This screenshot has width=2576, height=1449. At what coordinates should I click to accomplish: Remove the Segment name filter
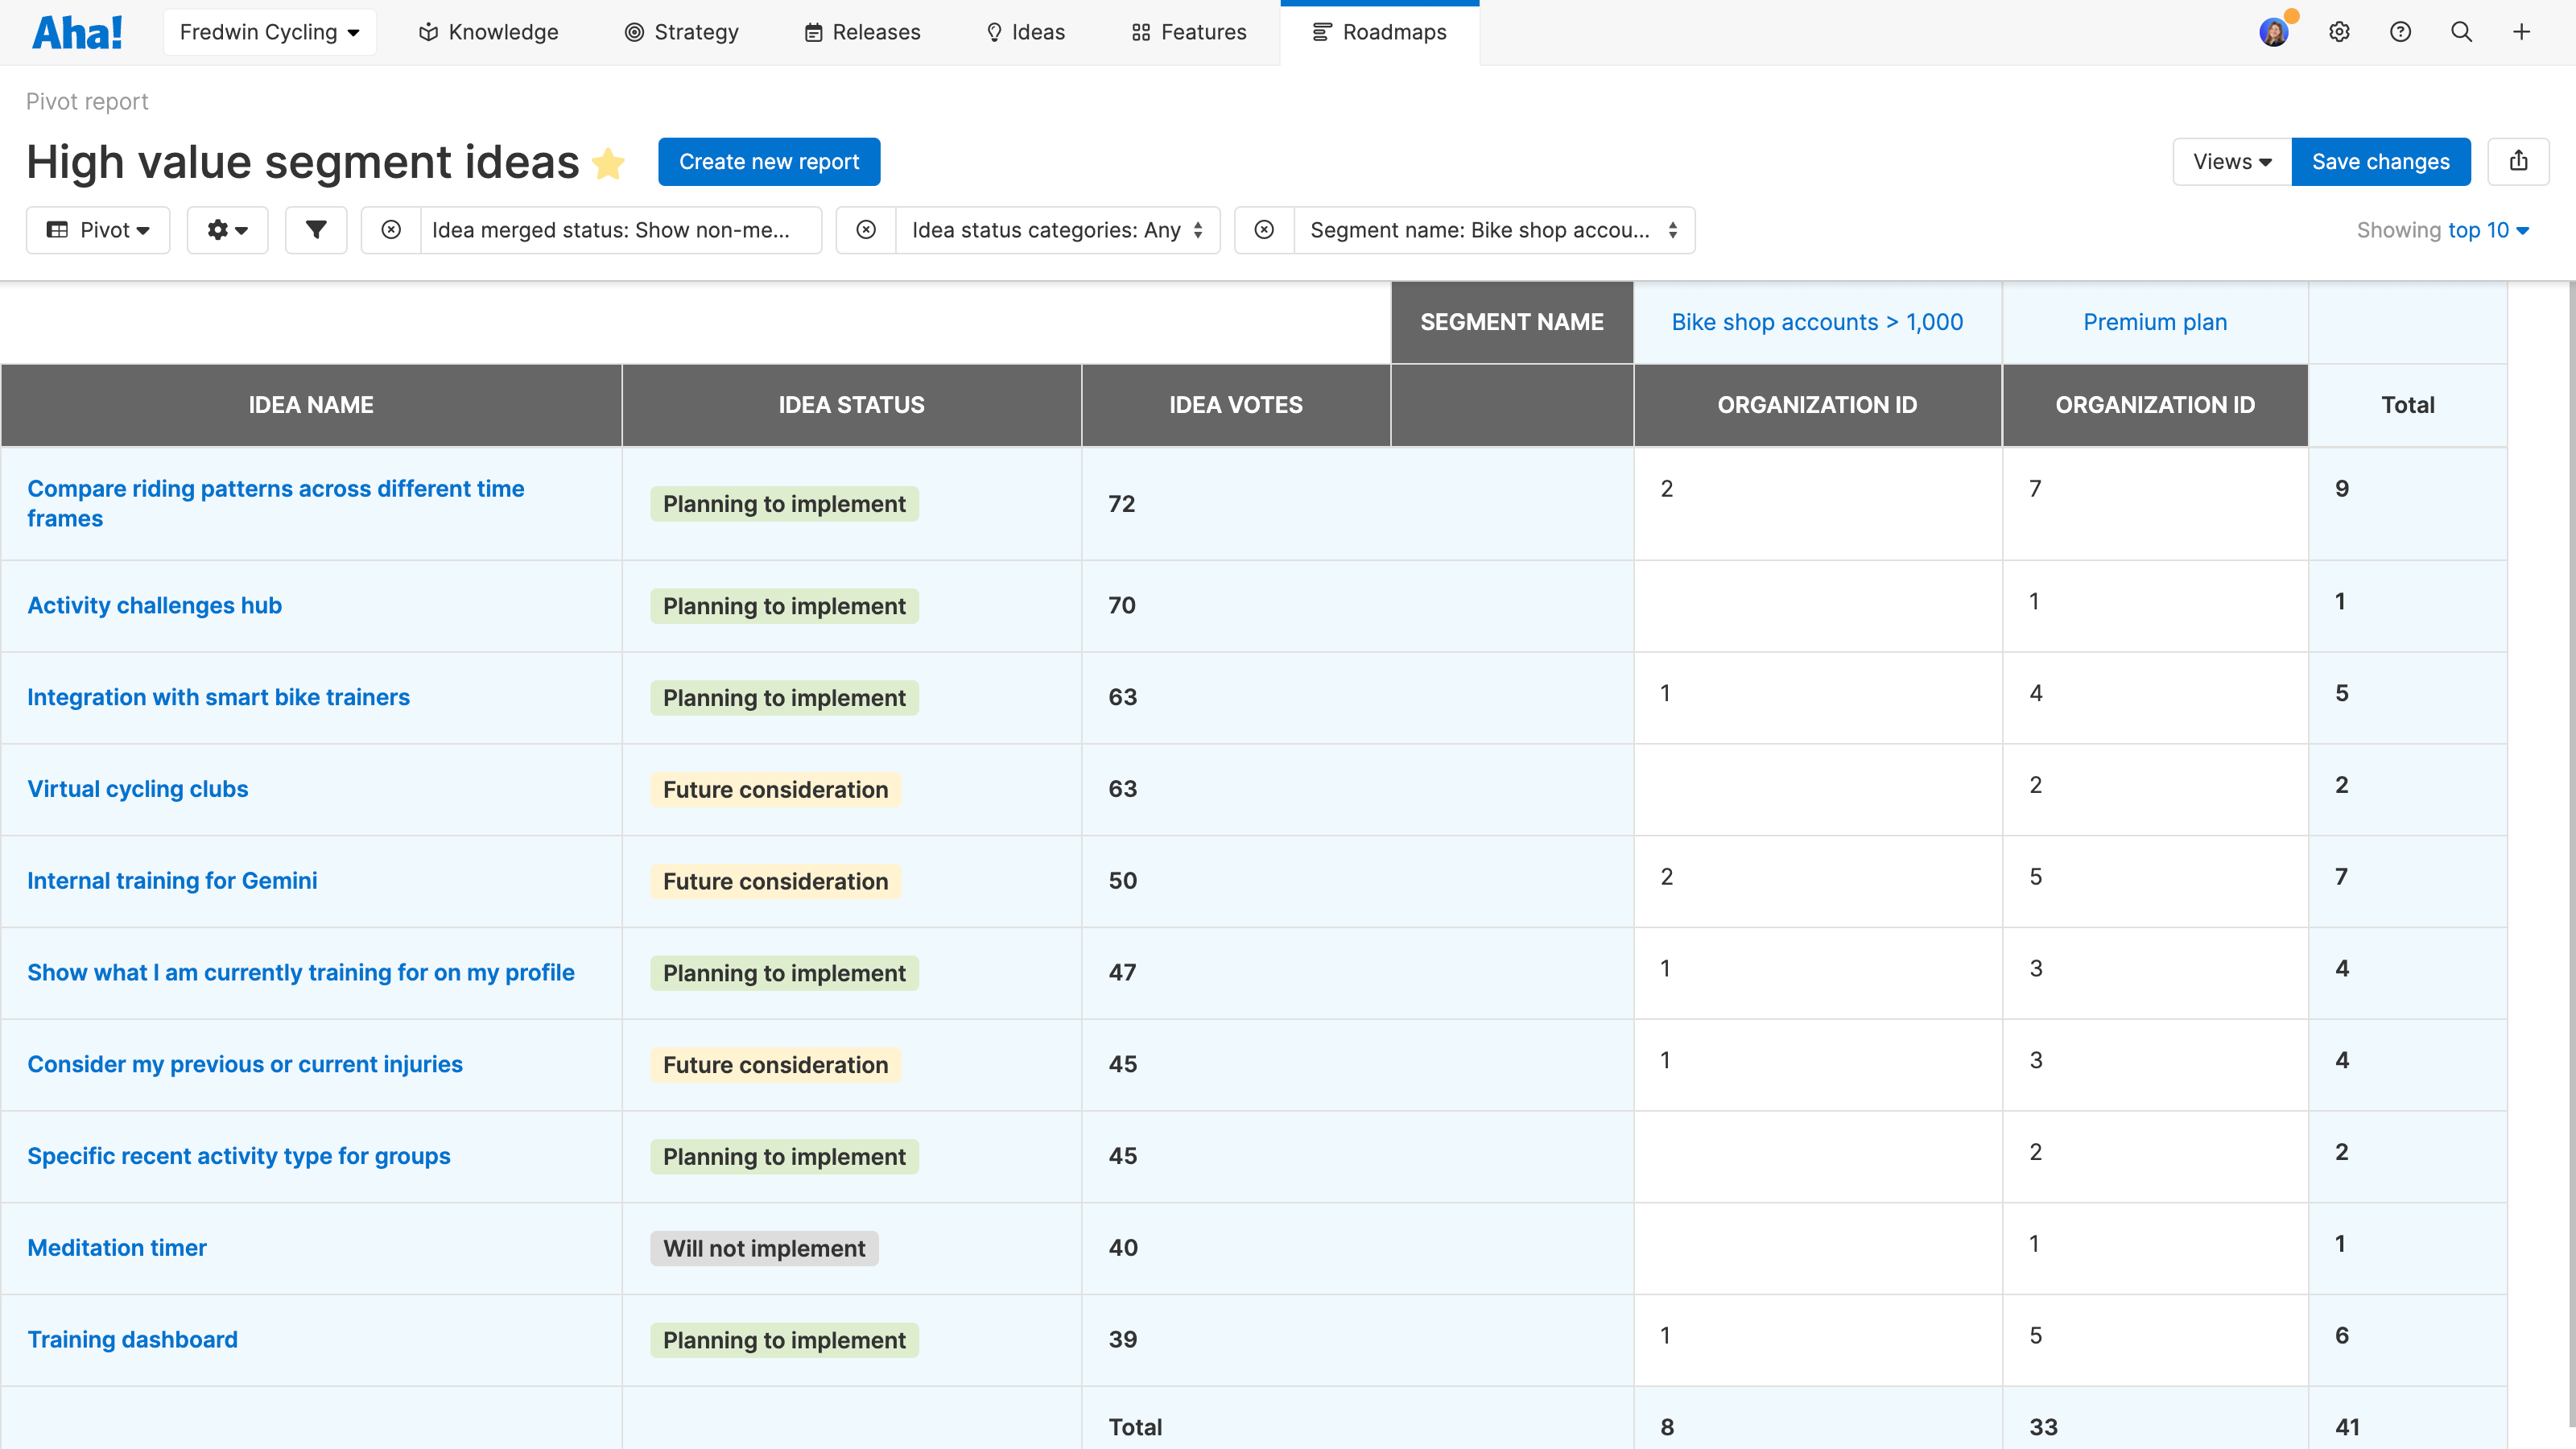point(1264,230)
